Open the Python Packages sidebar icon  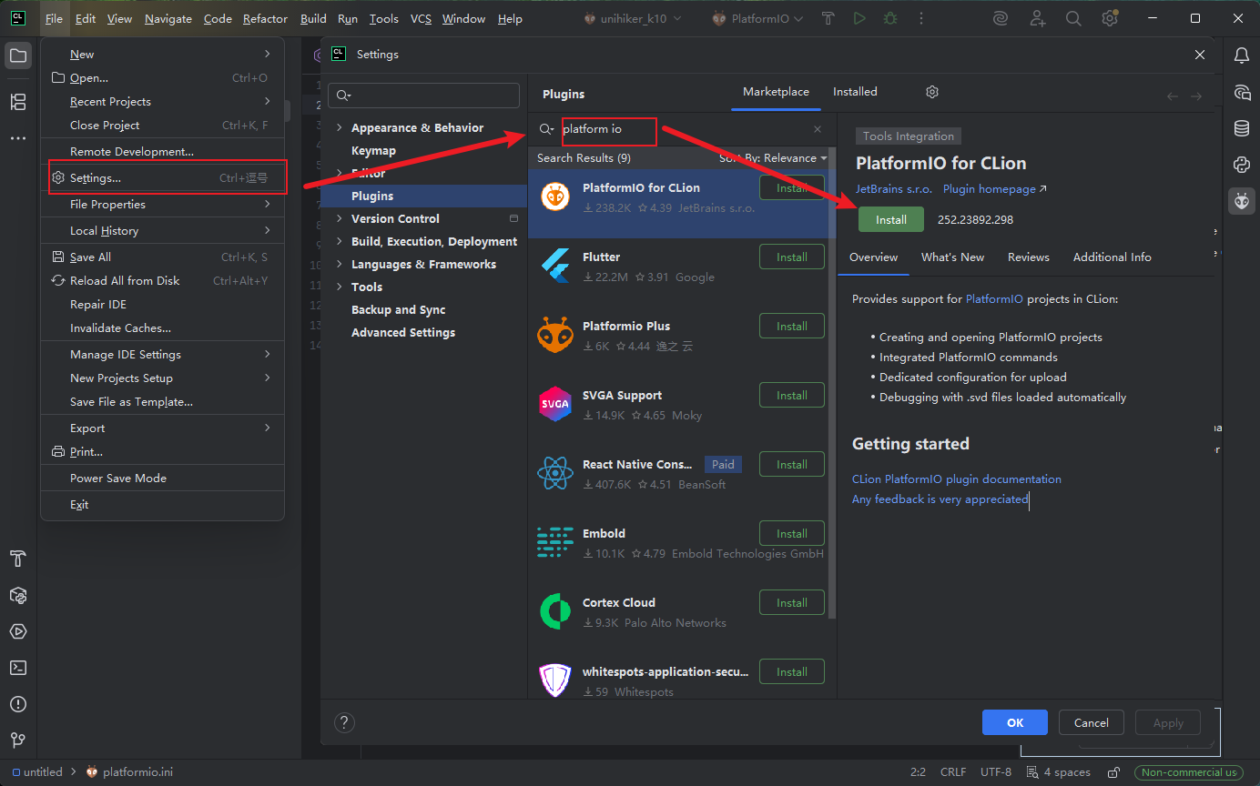[x=1241, y=165]
